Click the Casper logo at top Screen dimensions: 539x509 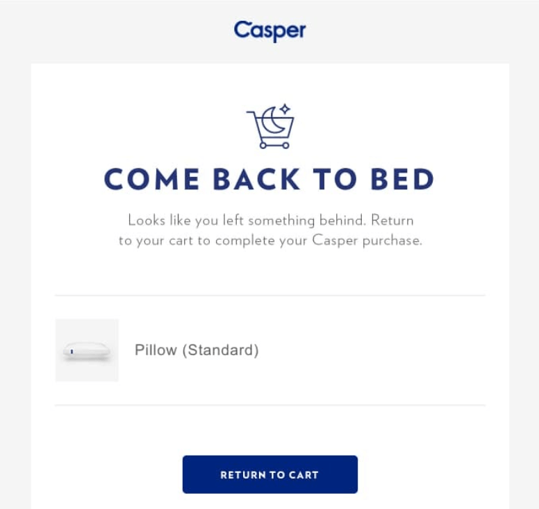coord(269,31)
